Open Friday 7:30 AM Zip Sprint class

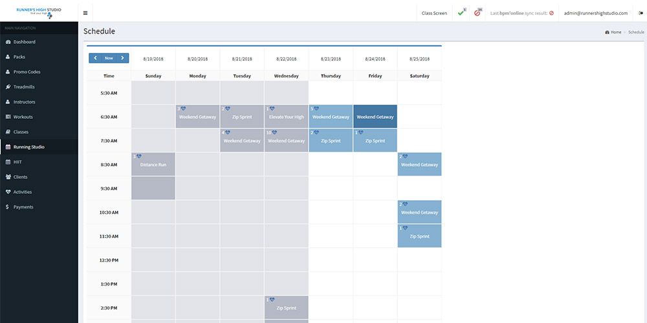375,140
